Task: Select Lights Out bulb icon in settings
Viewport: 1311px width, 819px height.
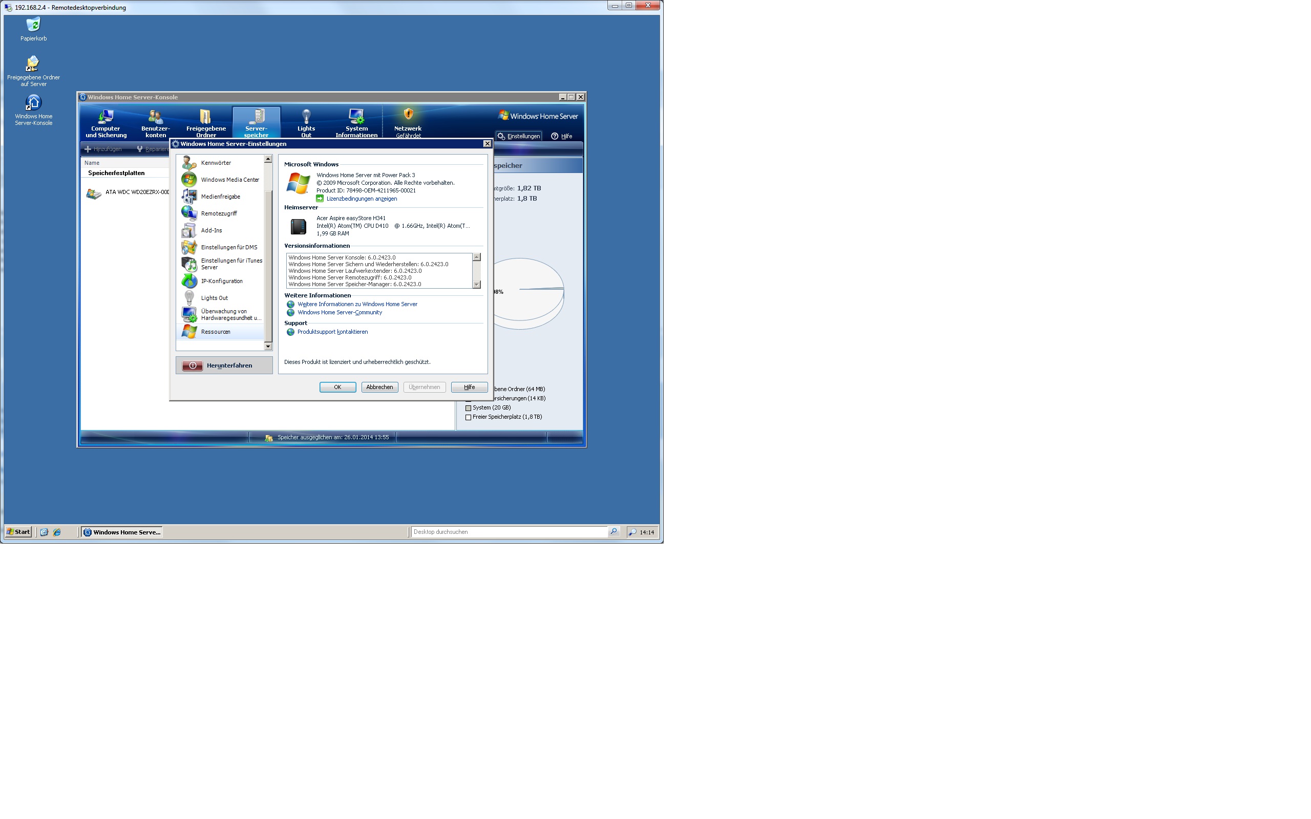Action: tap(188, 298)
